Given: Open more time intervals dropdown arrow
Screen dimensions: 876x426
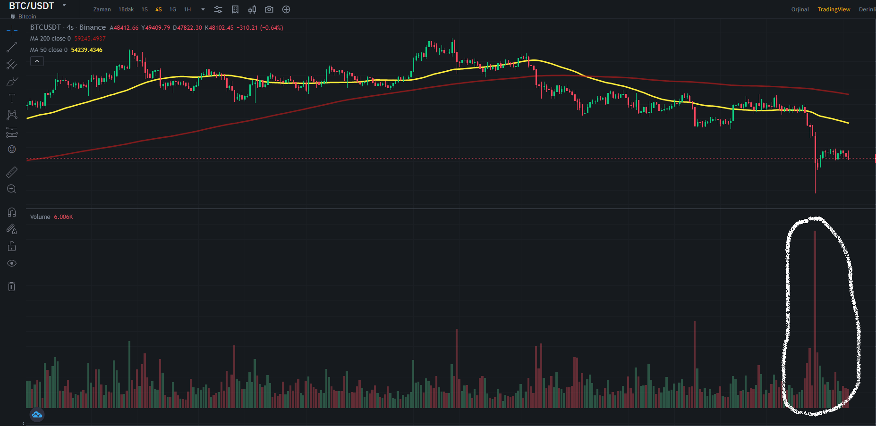Looking at the screenshot, I should (203, 9).
